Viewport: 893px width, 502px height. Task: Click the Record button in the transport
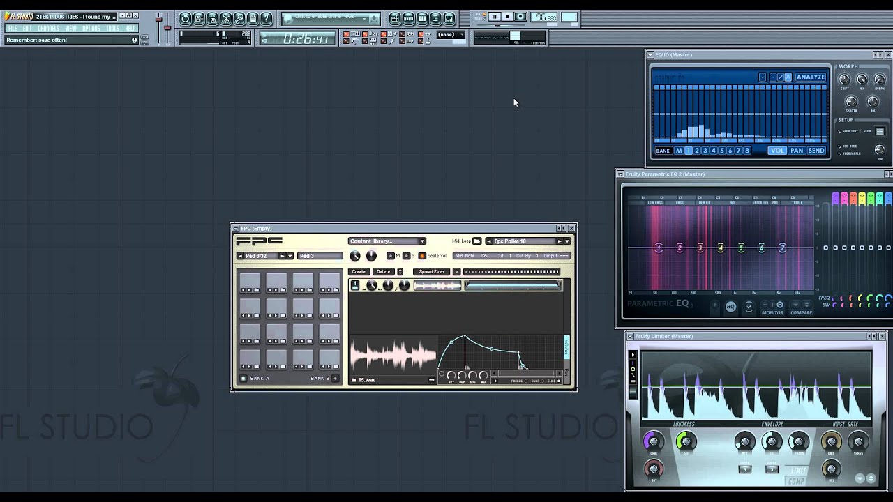tap(520, 17)
